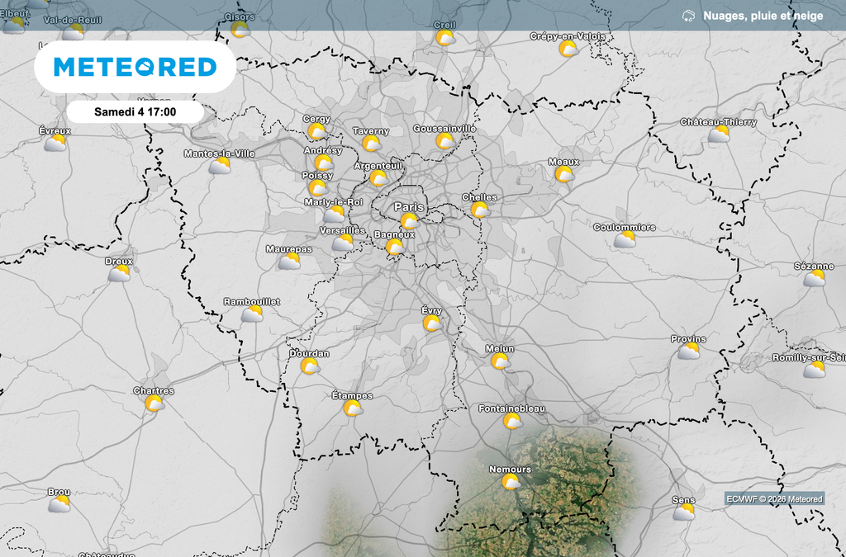846x557 pixels.
Task: Click the Coulommiers city label
Action: (x=625, y=227)
